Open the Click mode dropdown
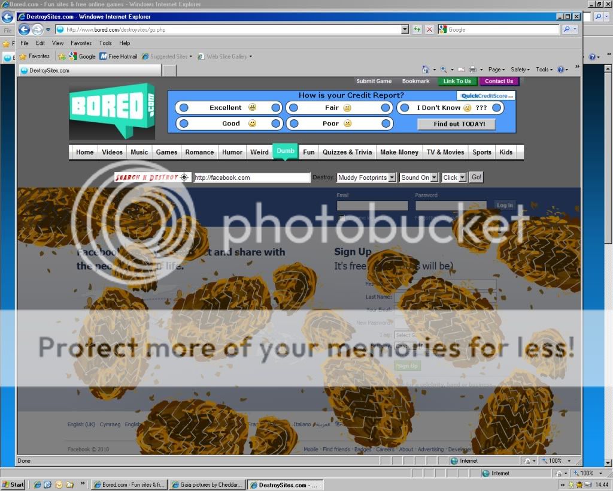613x491 pixels. pos(454,177)
